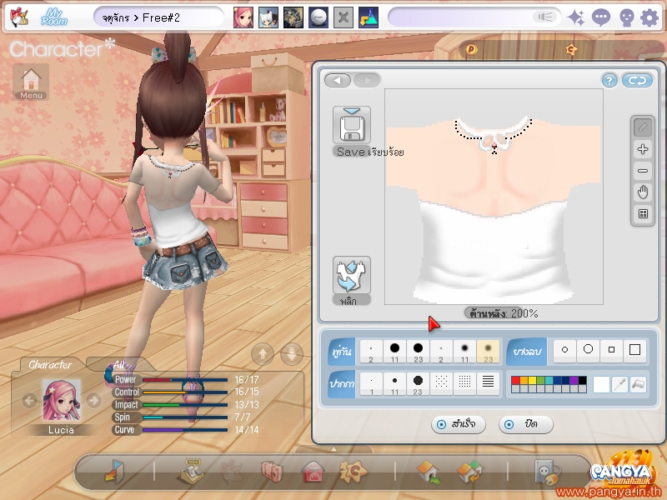Image resolution: width=667 pixels, height=500 pixels.
Task: Open the cash register shop icon
Action: [x=193, y=472]
